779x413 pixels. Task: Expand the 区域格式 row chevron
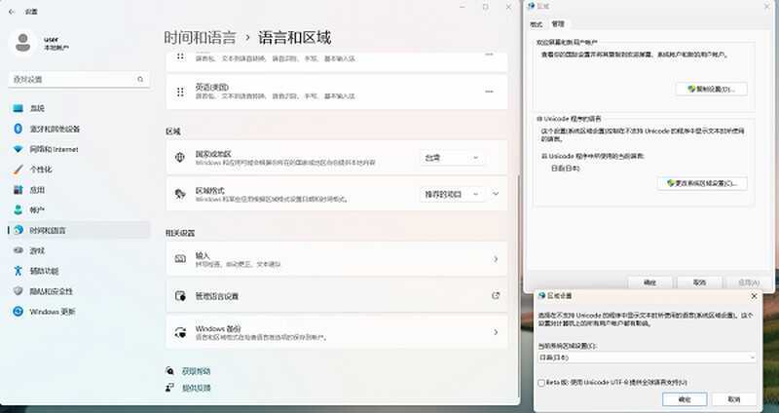[497, 194]
